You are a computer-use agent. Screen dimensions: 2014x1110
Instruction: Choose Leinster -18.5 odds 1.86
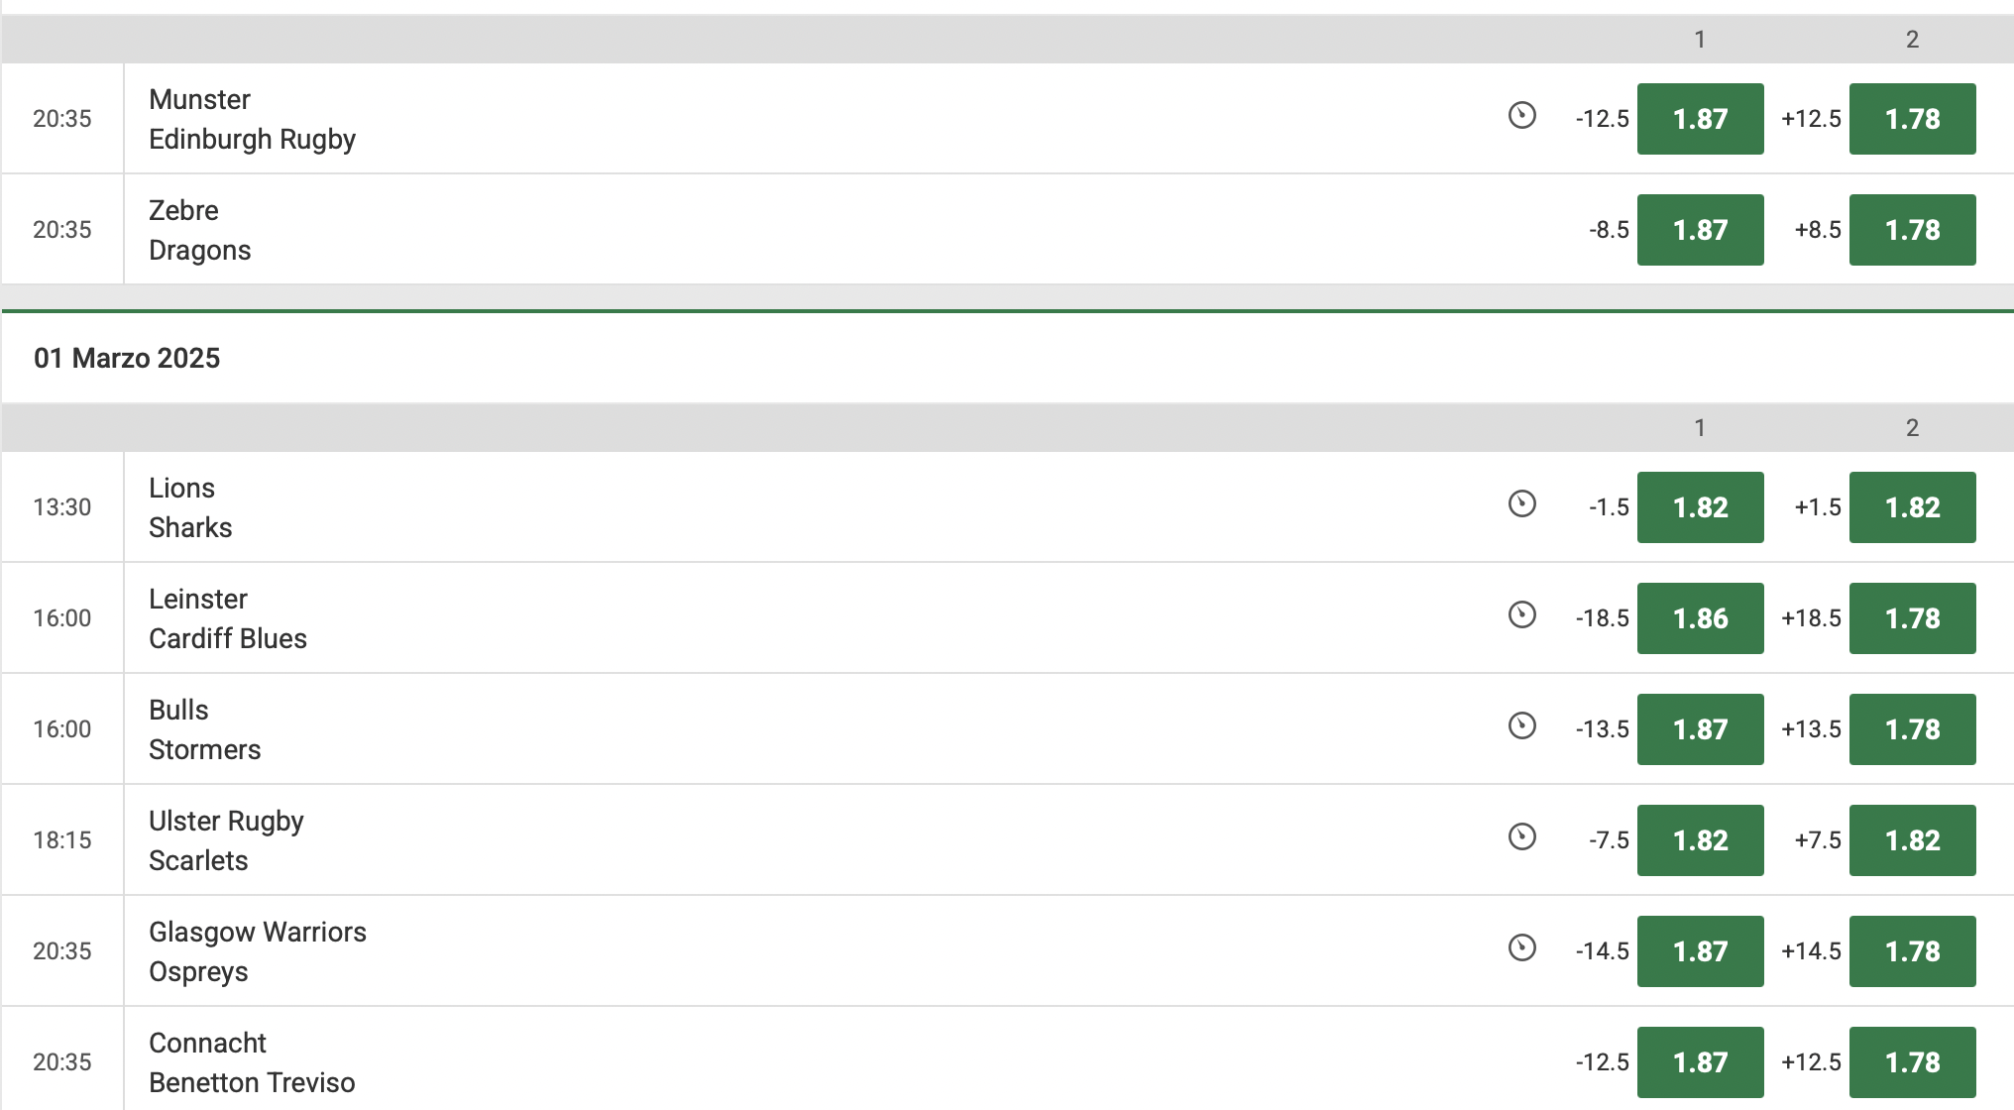1700,618
